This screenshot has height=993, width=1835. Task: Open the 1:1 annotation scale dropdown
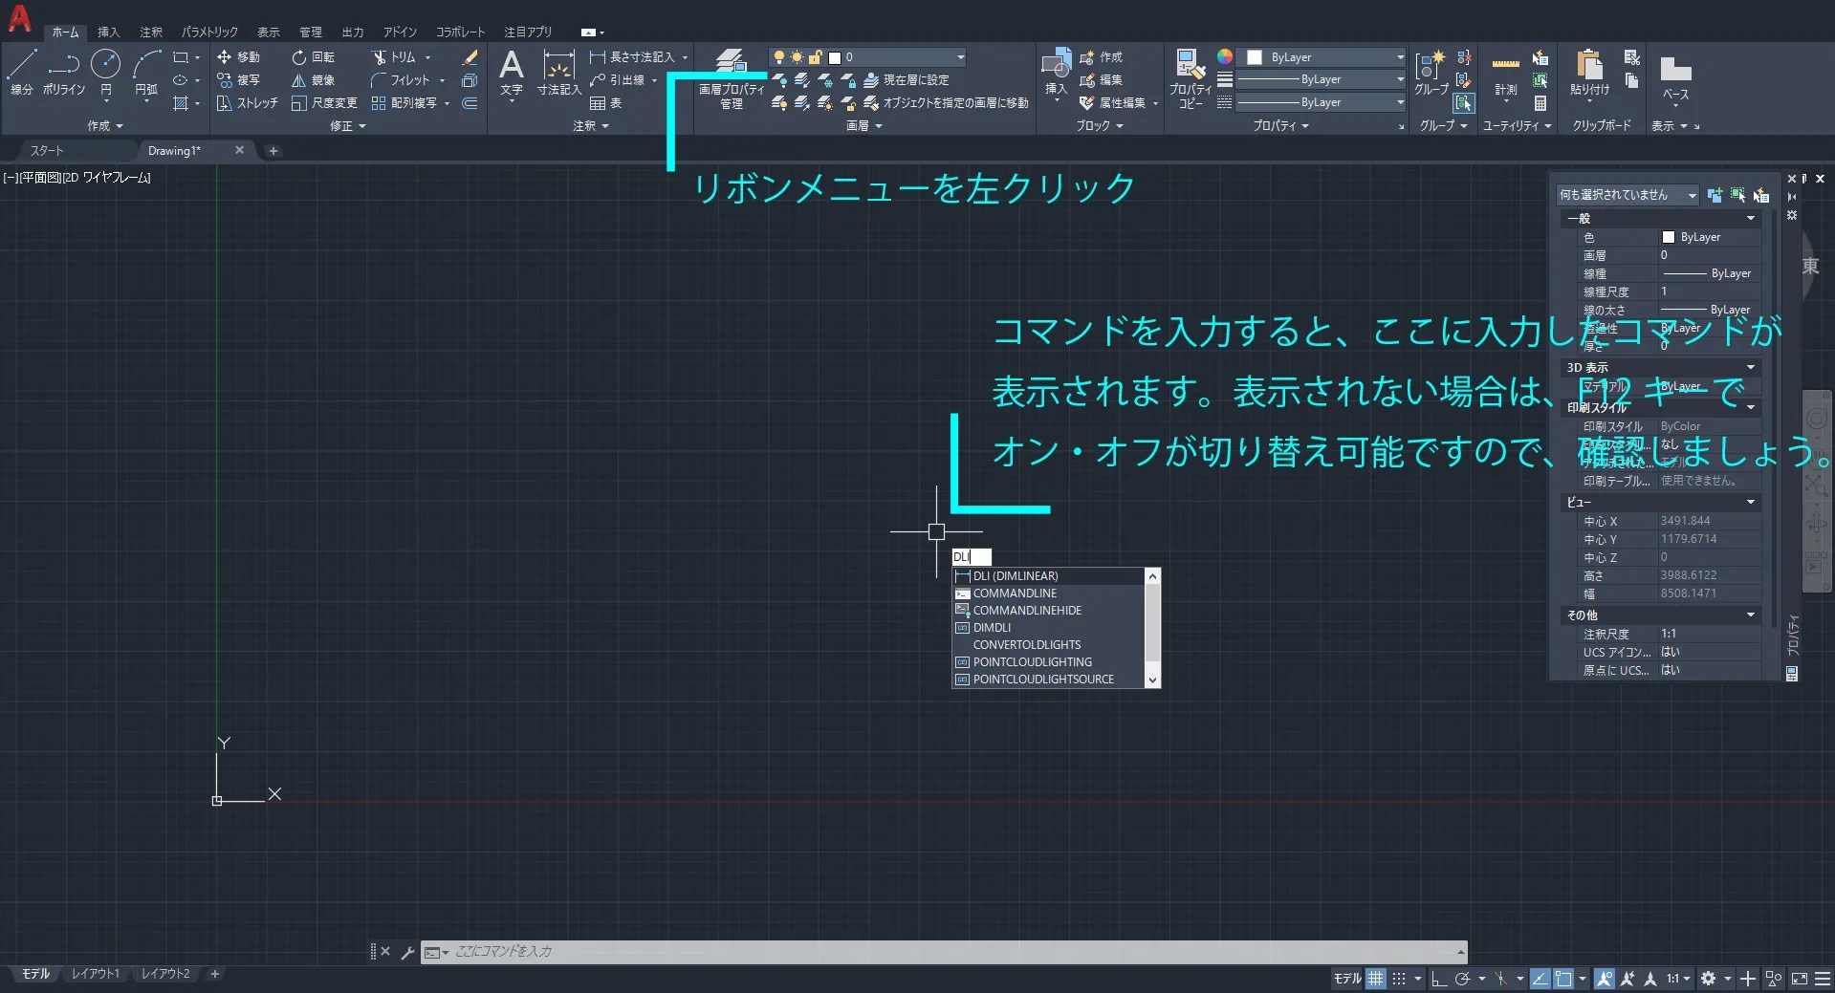tap(1678, 979)
